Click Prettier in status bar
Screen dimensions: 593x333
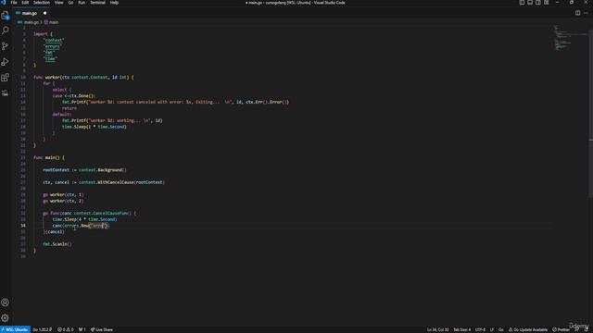pos(561,329)
